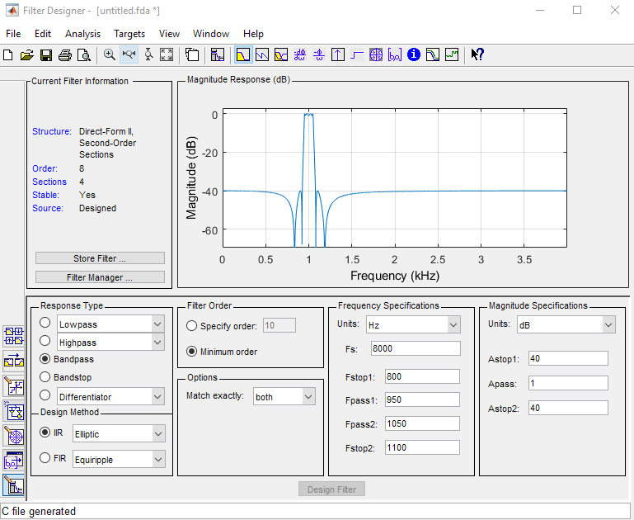Open the View menu

tap(169, 34)
